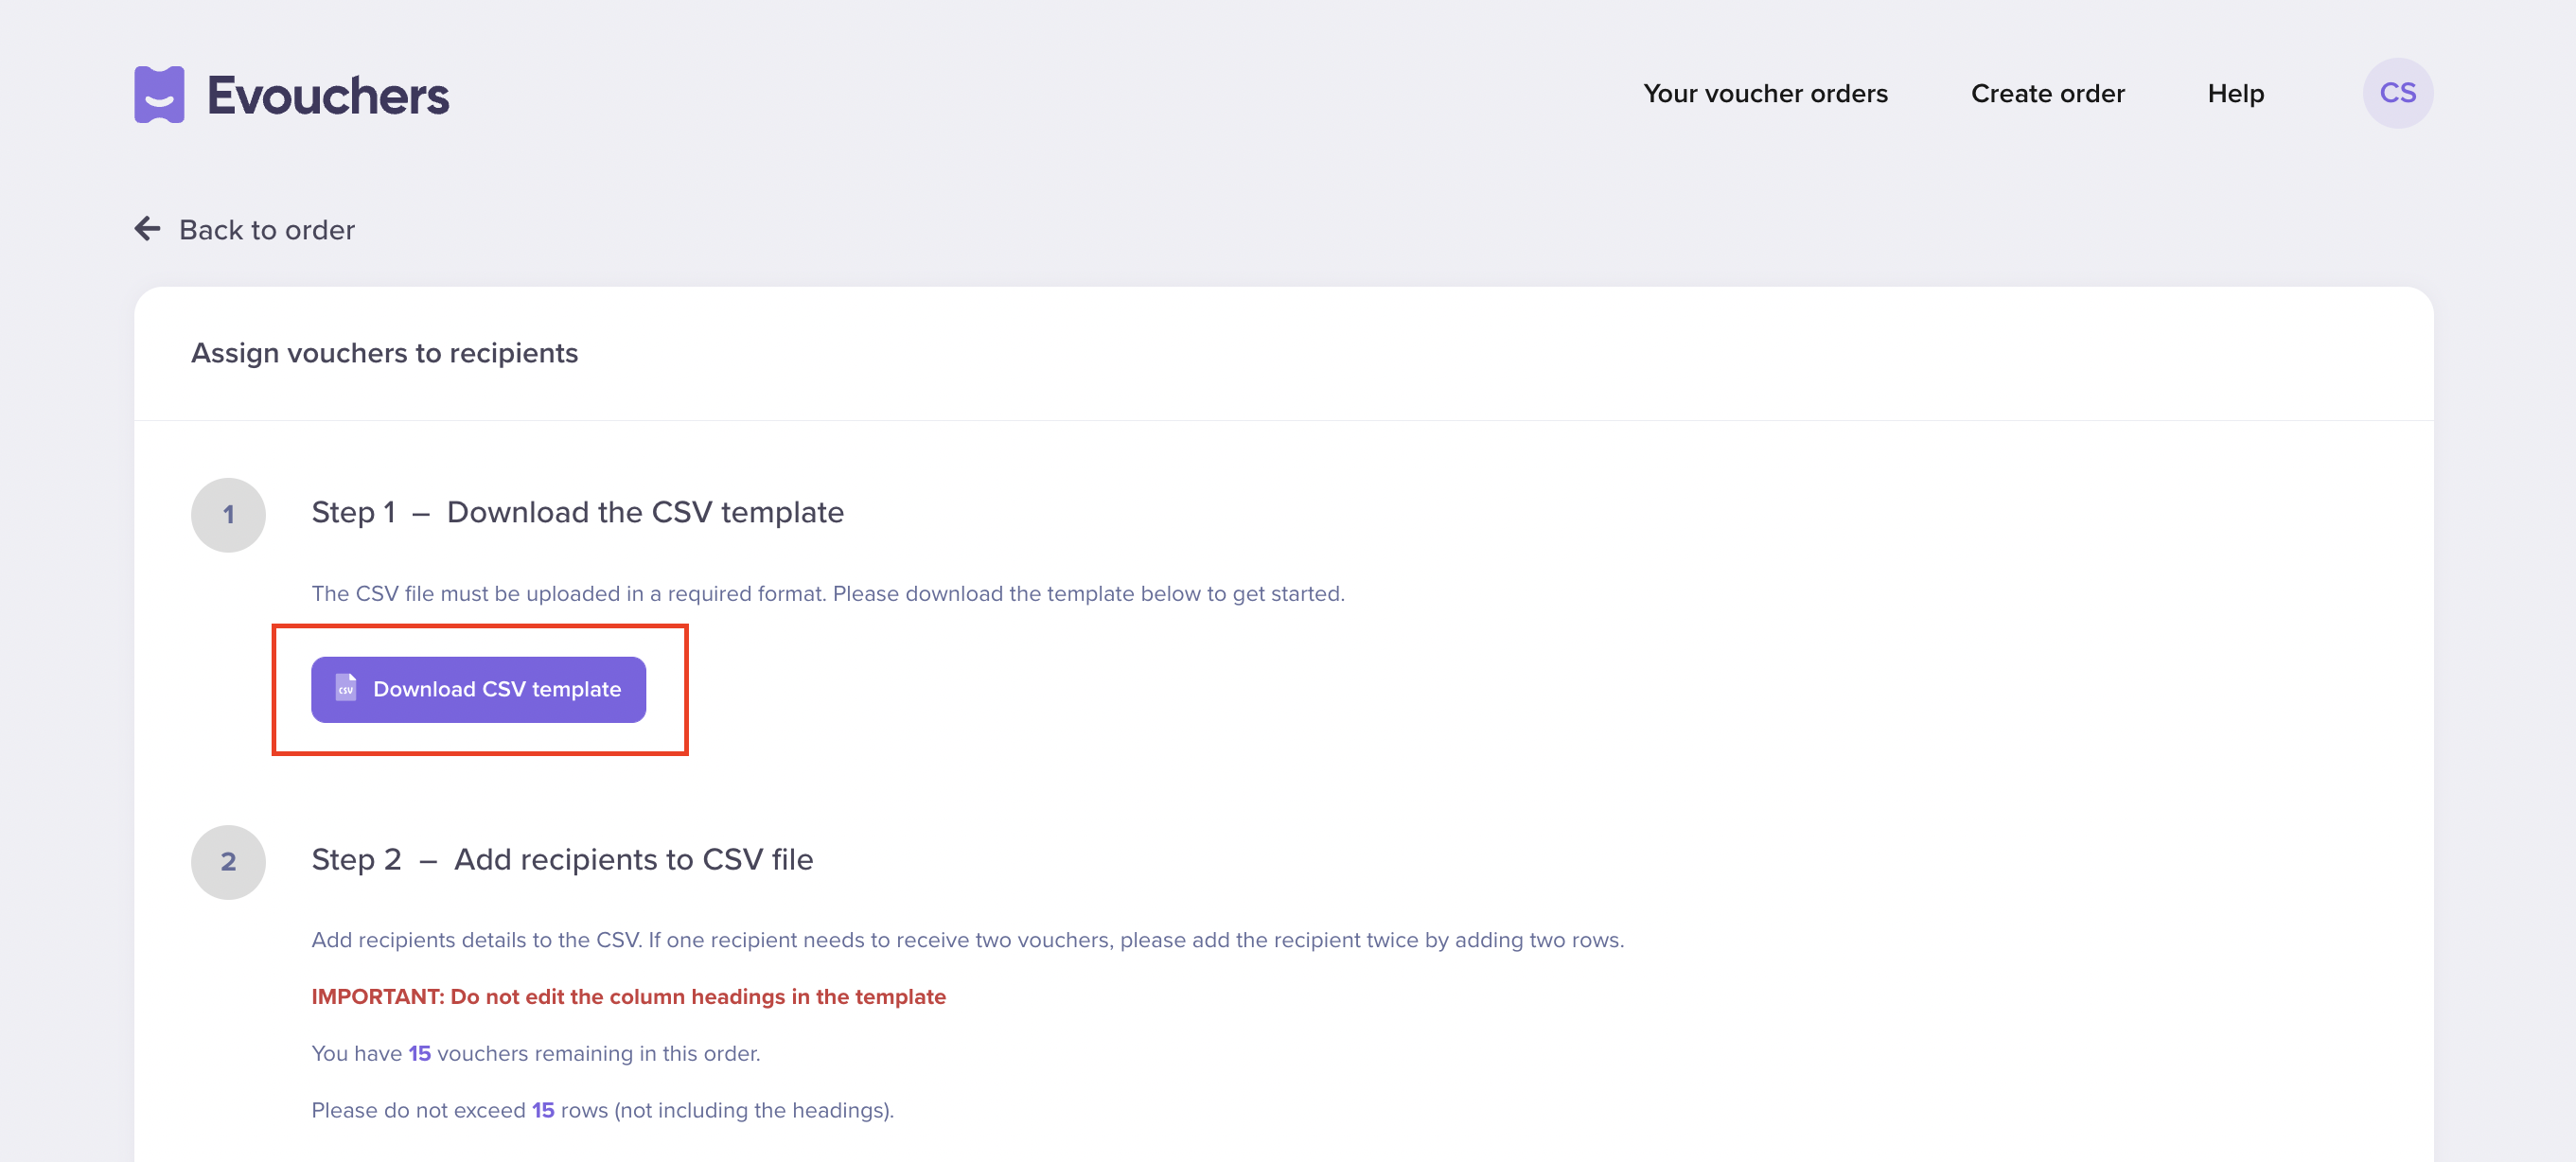This screenshot has height=1162, width=2576.
Task: Click Step 1 Download the CSV template heading
Action: point(578,512)
